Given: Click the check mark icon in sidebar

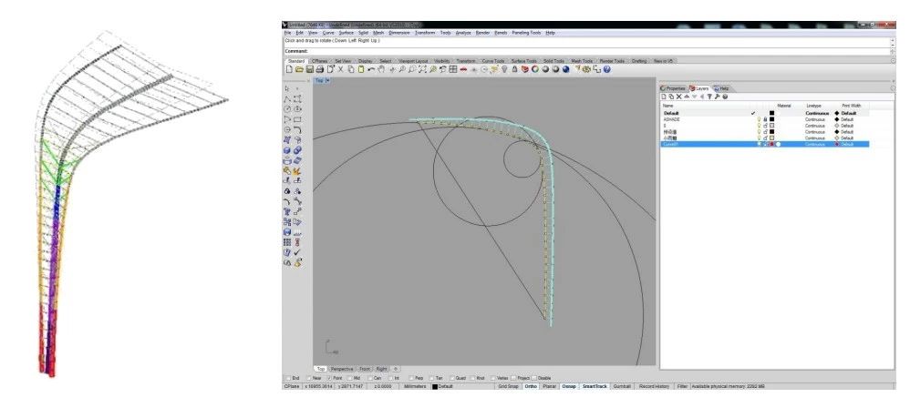Looking at the screenshot, I should coord(297,252).
